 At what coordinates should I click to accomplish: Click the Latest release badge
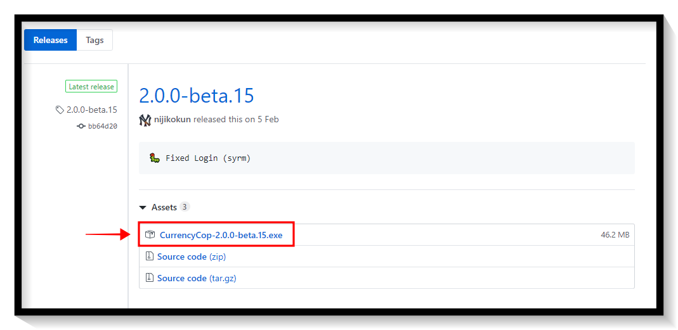(91, 86)
